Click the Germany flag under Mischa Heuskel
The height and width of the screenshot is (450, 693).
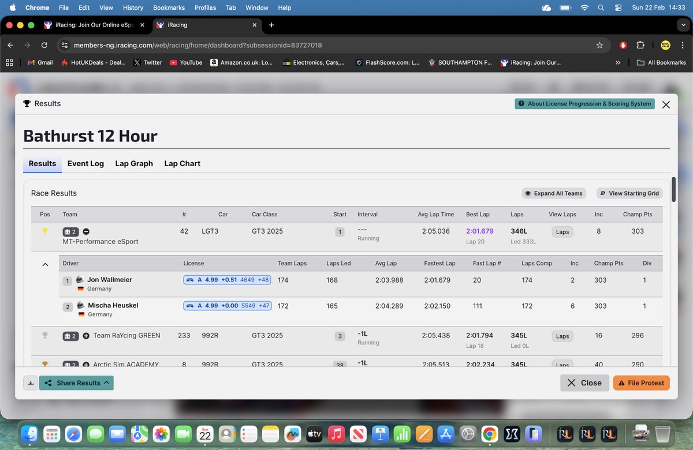pos(80,314)
